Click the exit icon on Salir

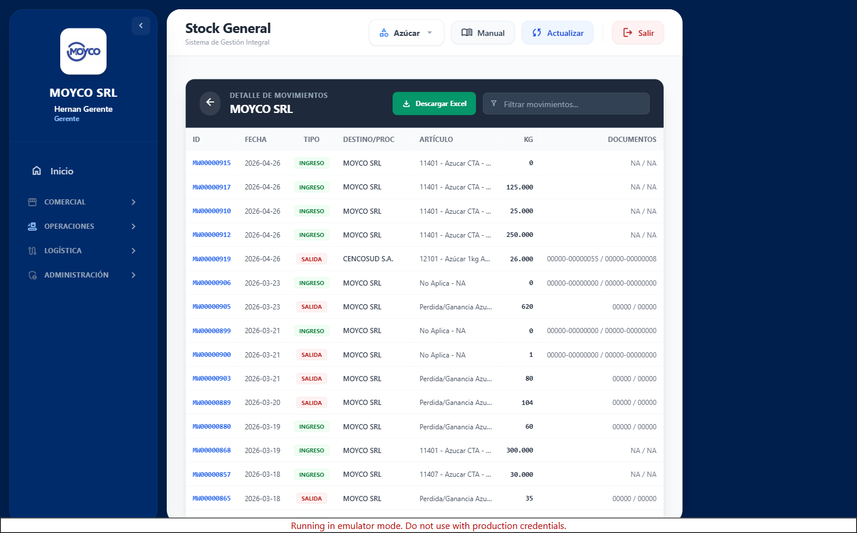tap(628, 33)
